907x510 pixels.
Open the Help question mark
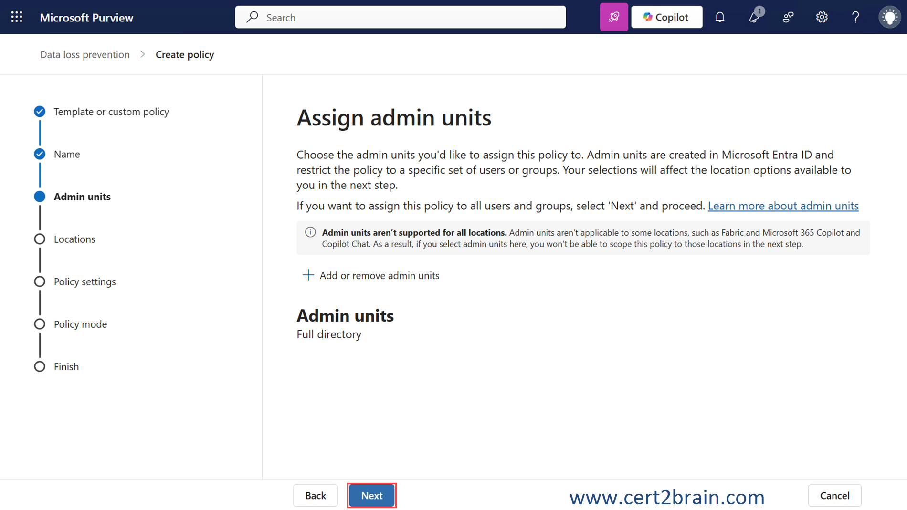(855, 17)
